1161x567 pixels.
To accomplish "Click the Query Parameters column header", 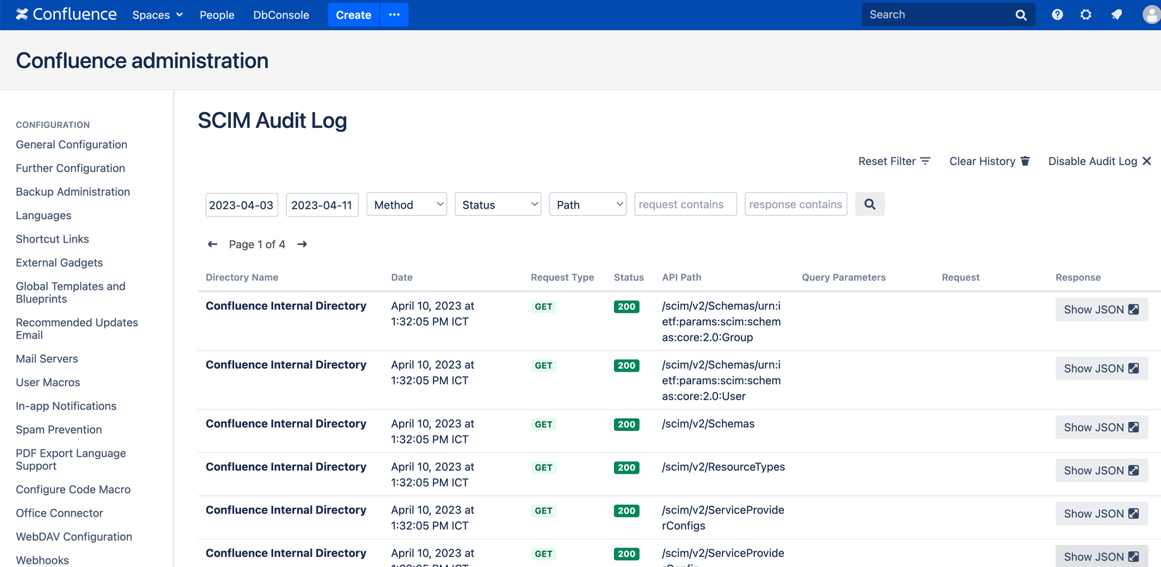I will pos(844,277).
